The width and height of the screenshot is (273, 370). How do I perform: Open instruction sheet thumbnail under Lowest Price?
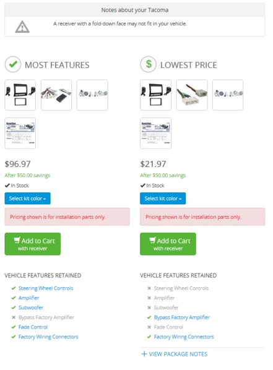(x=155, y=133)
